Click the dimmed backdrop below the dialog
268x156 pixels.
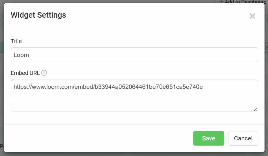134,154
